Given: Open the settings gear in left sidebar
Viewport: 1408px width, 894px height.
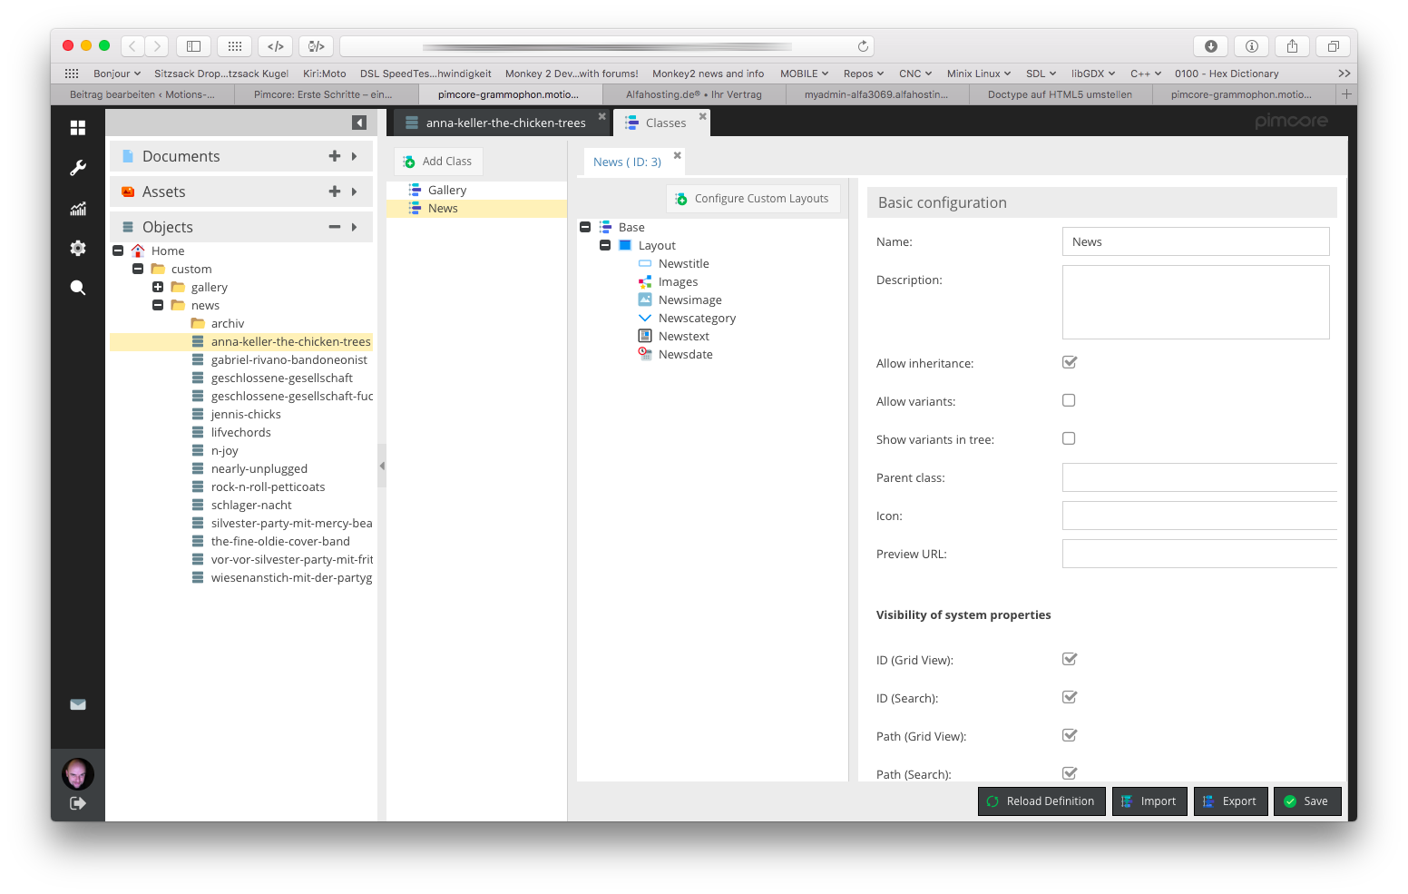Looking at the screenshot, I should 78,248.
